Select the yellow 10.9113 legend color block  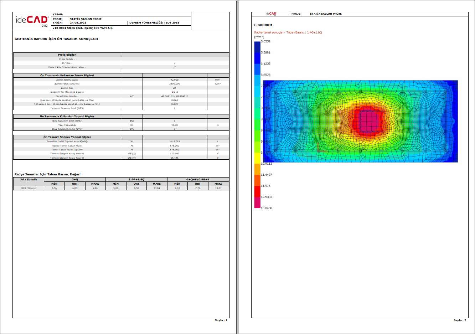(x=257, y=158)
